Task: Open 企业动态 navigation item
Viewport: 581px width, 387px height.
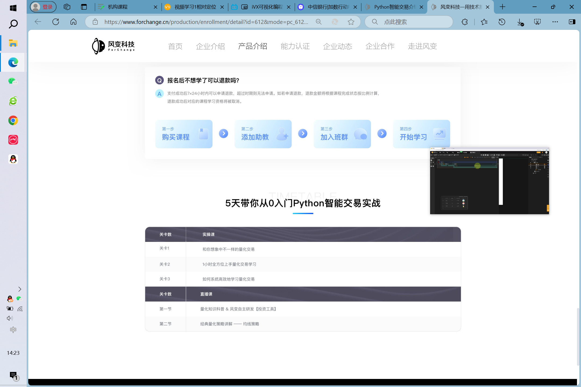Action: (338, 46)
